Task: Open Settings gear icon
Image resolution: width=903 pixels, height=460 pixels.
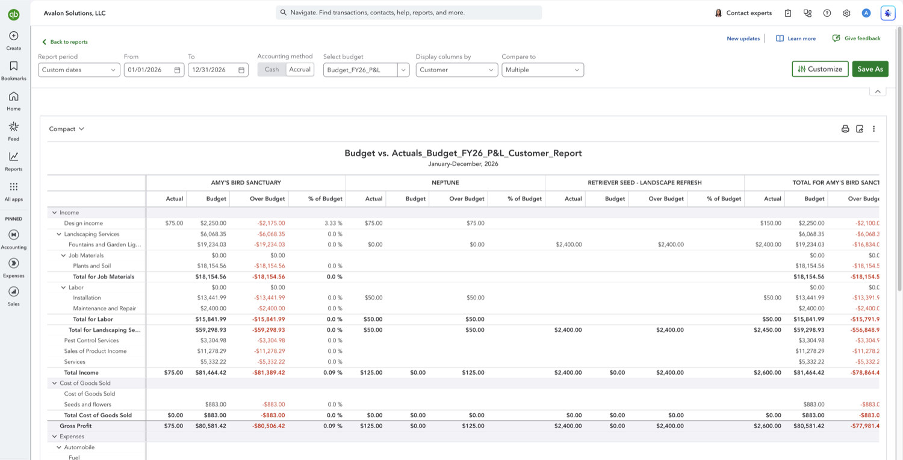Action: pos(846,13)
